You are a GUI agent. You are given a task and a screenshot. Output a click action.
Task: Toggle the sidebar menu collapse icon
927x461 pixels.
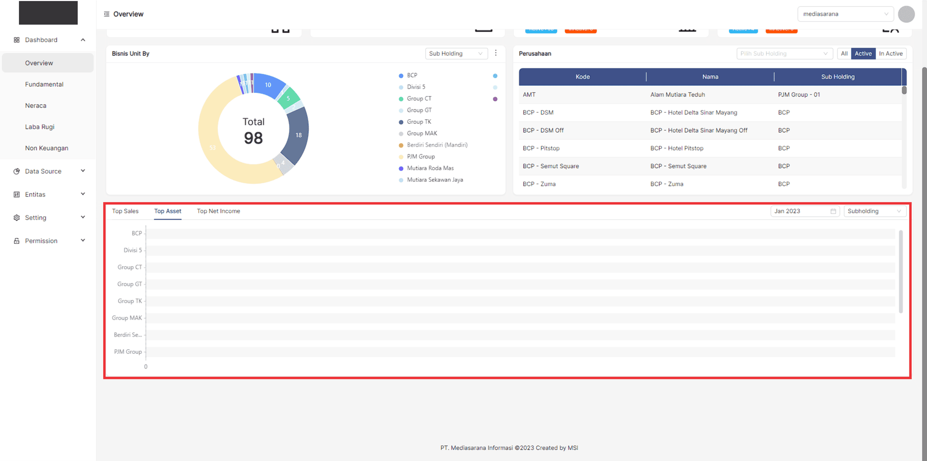[107, 14]
